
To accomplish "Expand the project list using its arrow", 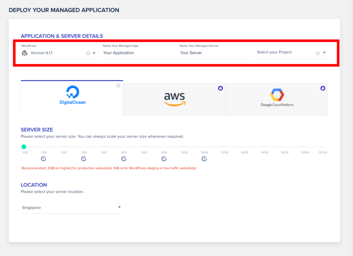I will coord(324,53).
